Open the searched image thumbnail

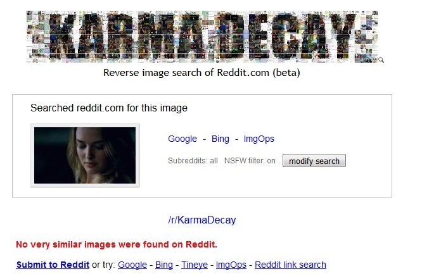(x=85, y=156)
